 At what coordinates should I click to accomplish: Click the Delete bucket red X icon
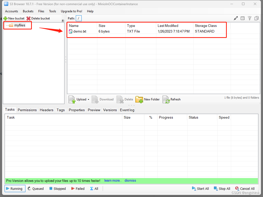[29, 18]
